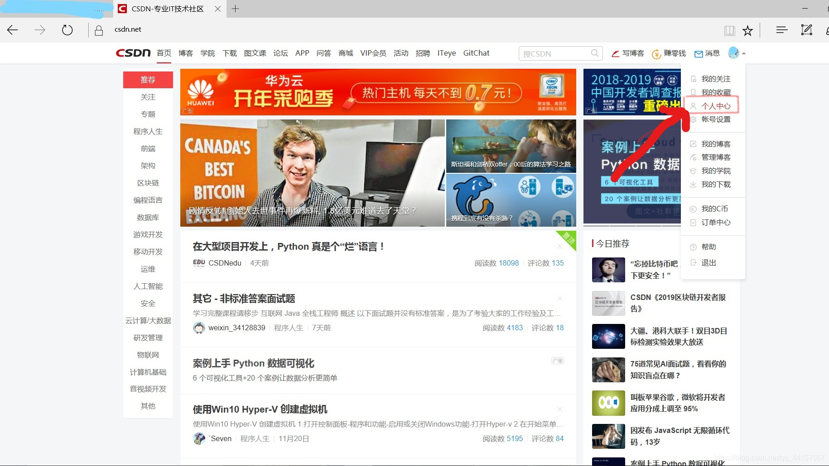Open article 案例上手 Python 数据可视化

coord(254,363)
